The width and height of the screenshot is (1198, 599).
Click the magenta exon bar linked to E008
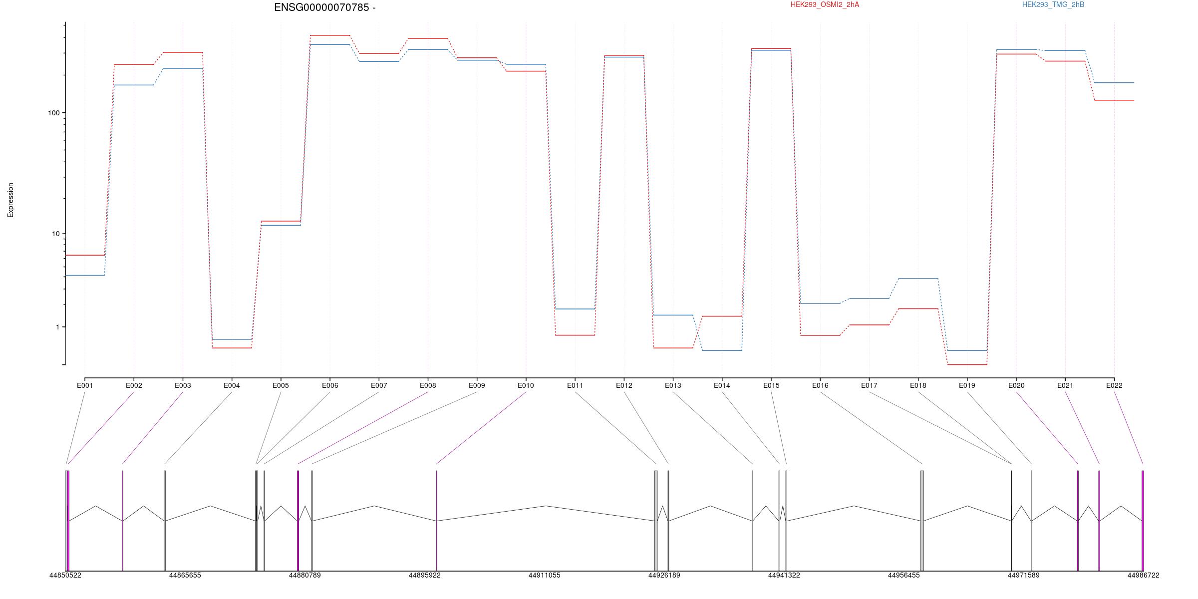coord(298,521)
